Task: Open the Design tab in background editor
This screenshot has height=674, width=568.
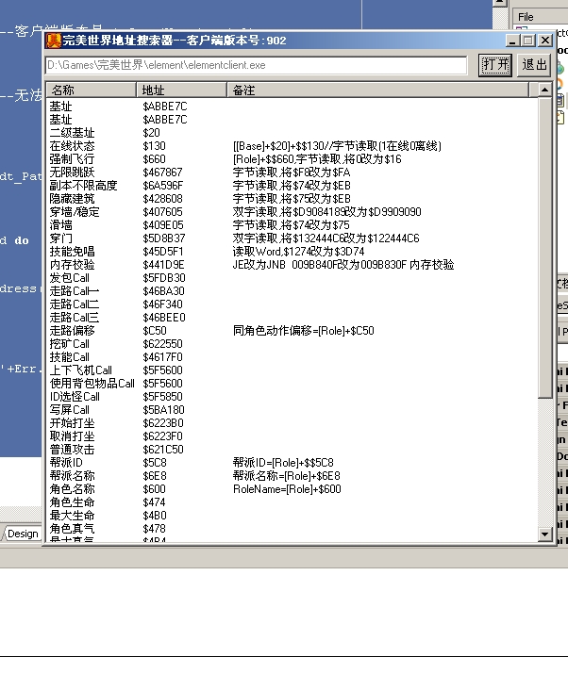Action: click(x=22, y=534)
